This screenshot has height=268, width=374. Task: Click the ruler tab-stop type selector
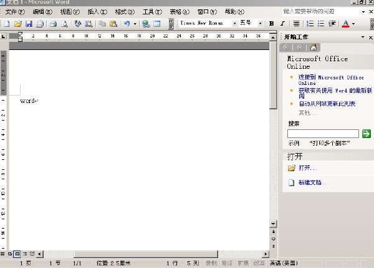pos(3,36)
